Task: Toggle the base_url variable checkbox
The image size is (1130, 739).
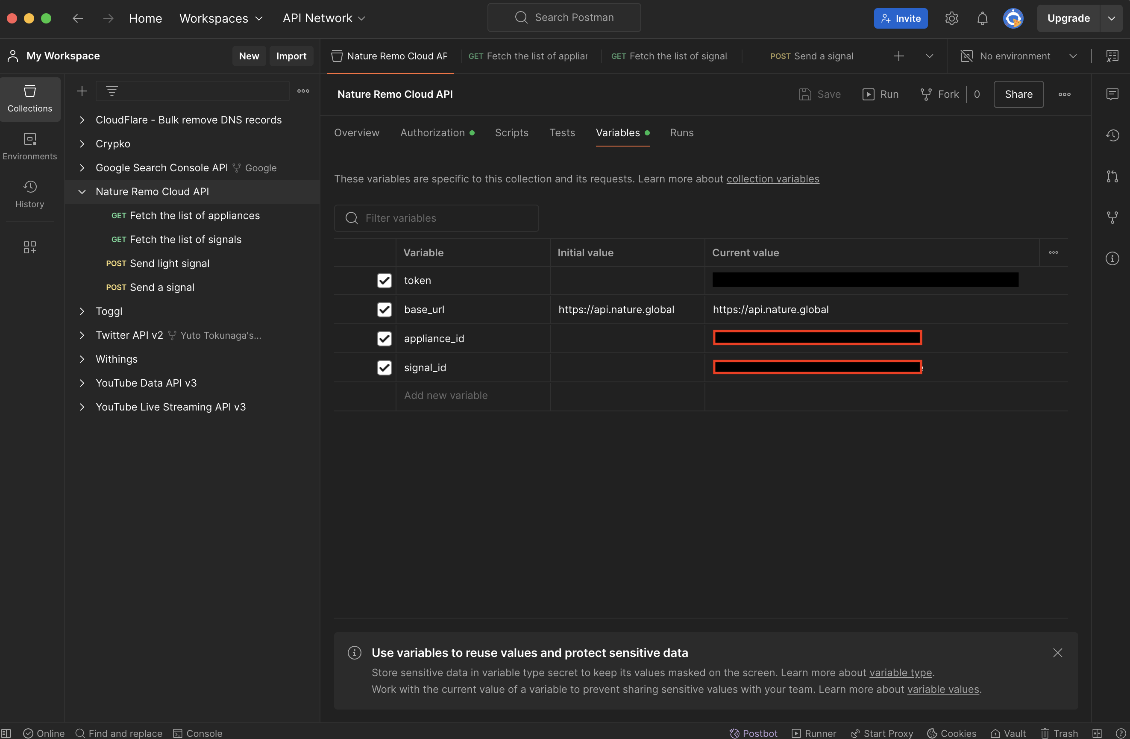Action: [384, 309]
